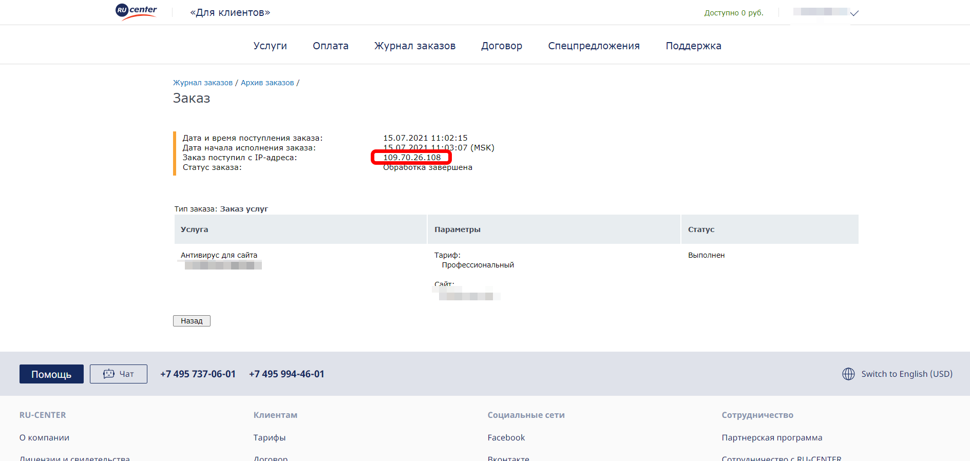
Task: Click the Сотрудничество footer heading
Action: (x=757, y=415)
